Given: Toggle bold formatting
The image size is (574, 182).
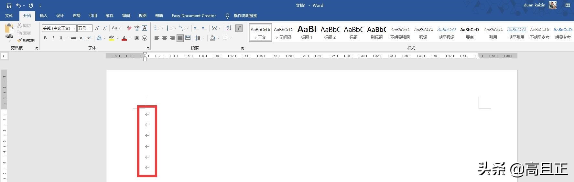Looking at the screenshot, I should point(45,38).
